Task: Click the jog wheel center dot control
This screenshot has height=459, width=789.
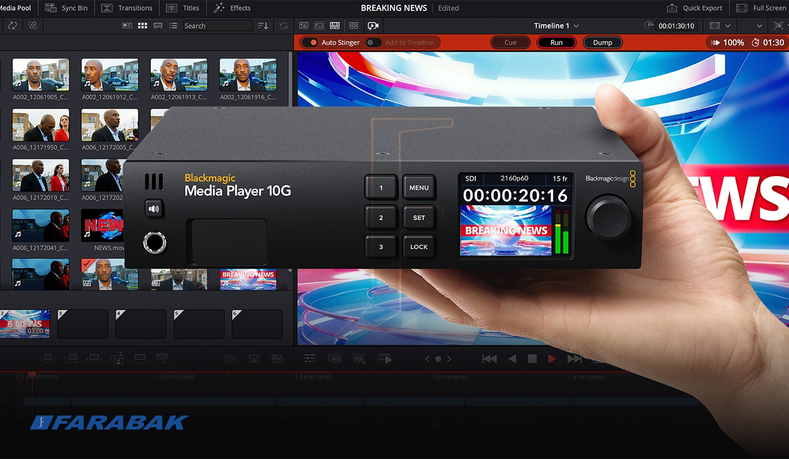Action: coord(438,359)
